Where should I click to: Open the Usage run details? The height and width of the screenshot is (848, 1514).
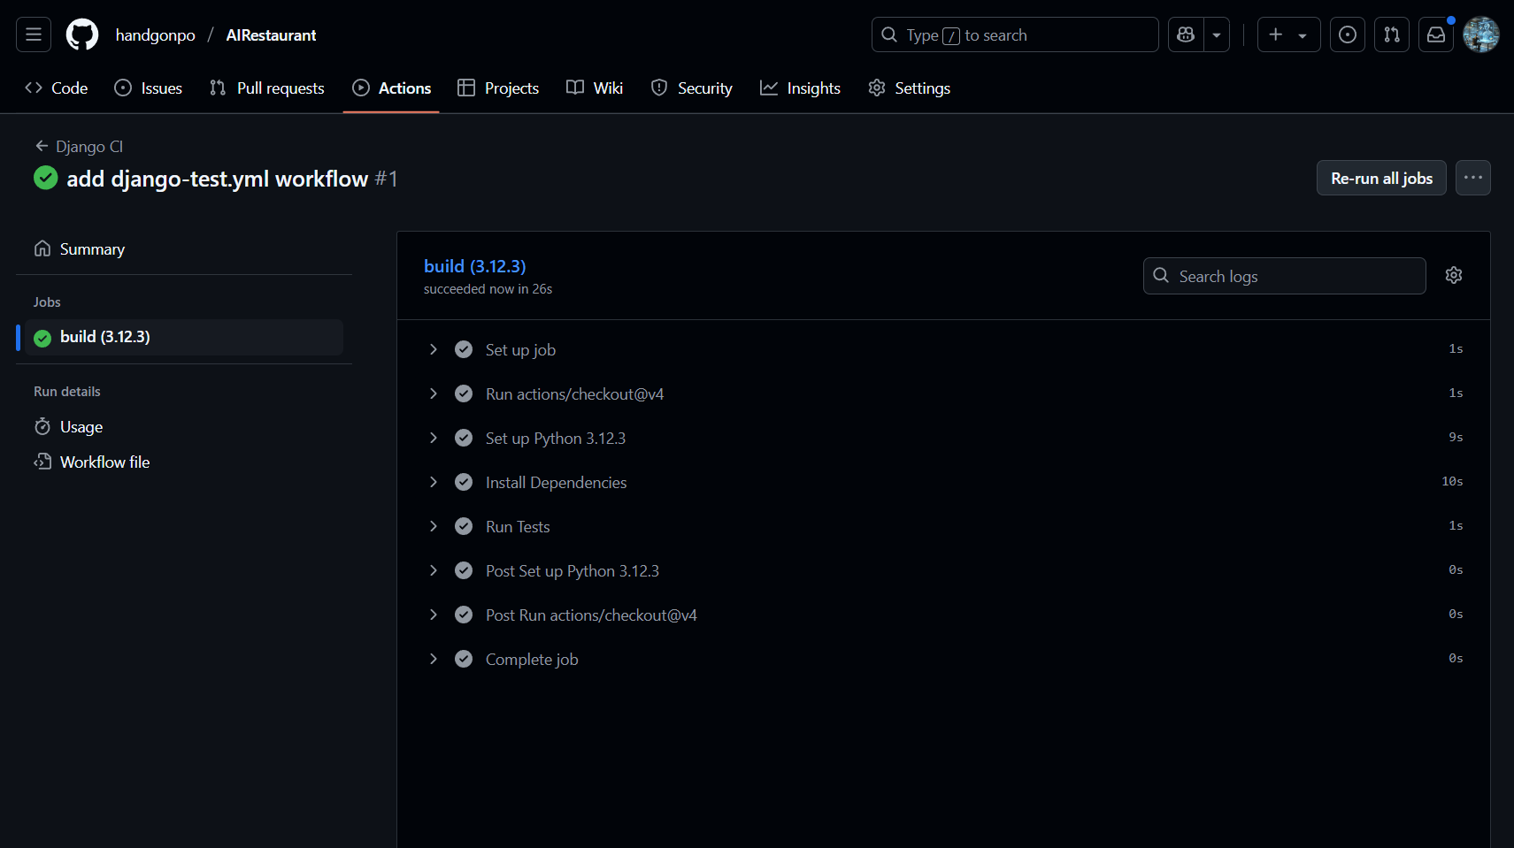pyautogui.click(x=184, y=426)
